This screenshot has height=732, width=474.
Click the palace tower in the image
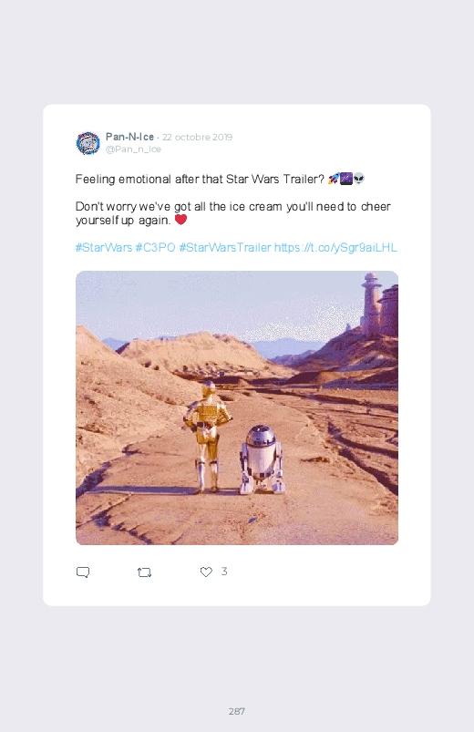coord(371,304)
